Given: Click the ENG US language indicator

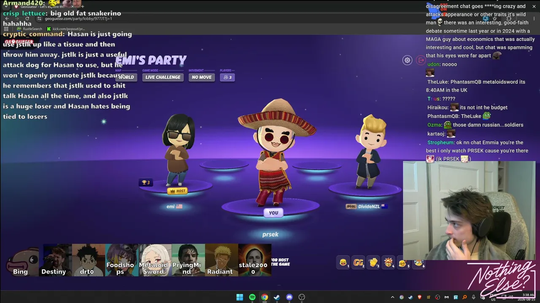Looking at the screenshot, I should click(x=493, y=298).
